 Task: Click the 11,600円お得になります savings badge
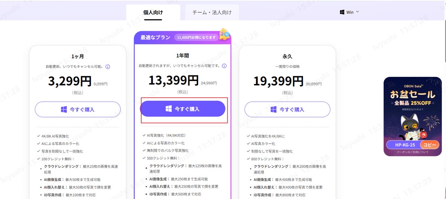click(x=196, y=37)
